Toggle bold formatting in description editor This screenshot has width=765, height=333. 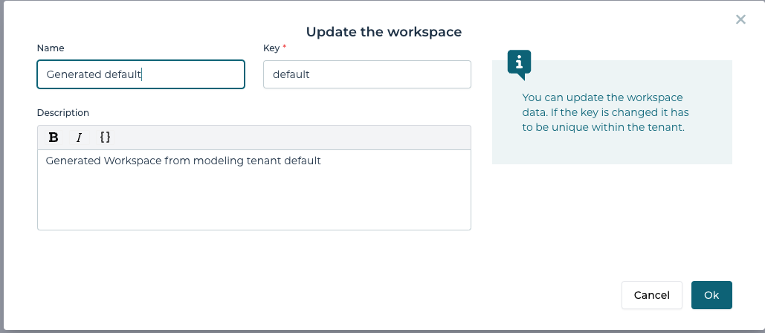click(x=54, y=138)
